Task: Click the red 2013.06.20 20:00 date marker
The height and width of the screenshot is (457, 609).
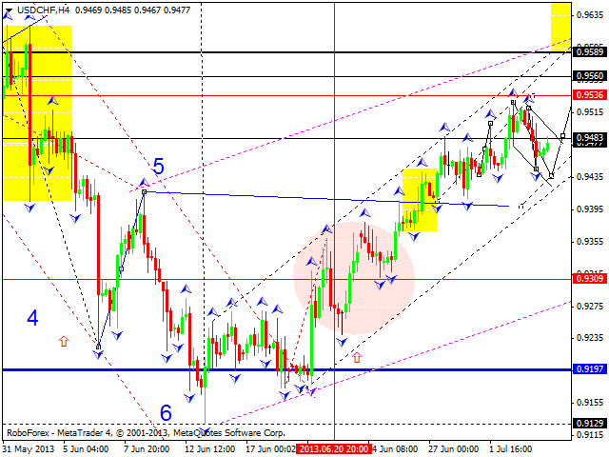Action: (333, 448)
